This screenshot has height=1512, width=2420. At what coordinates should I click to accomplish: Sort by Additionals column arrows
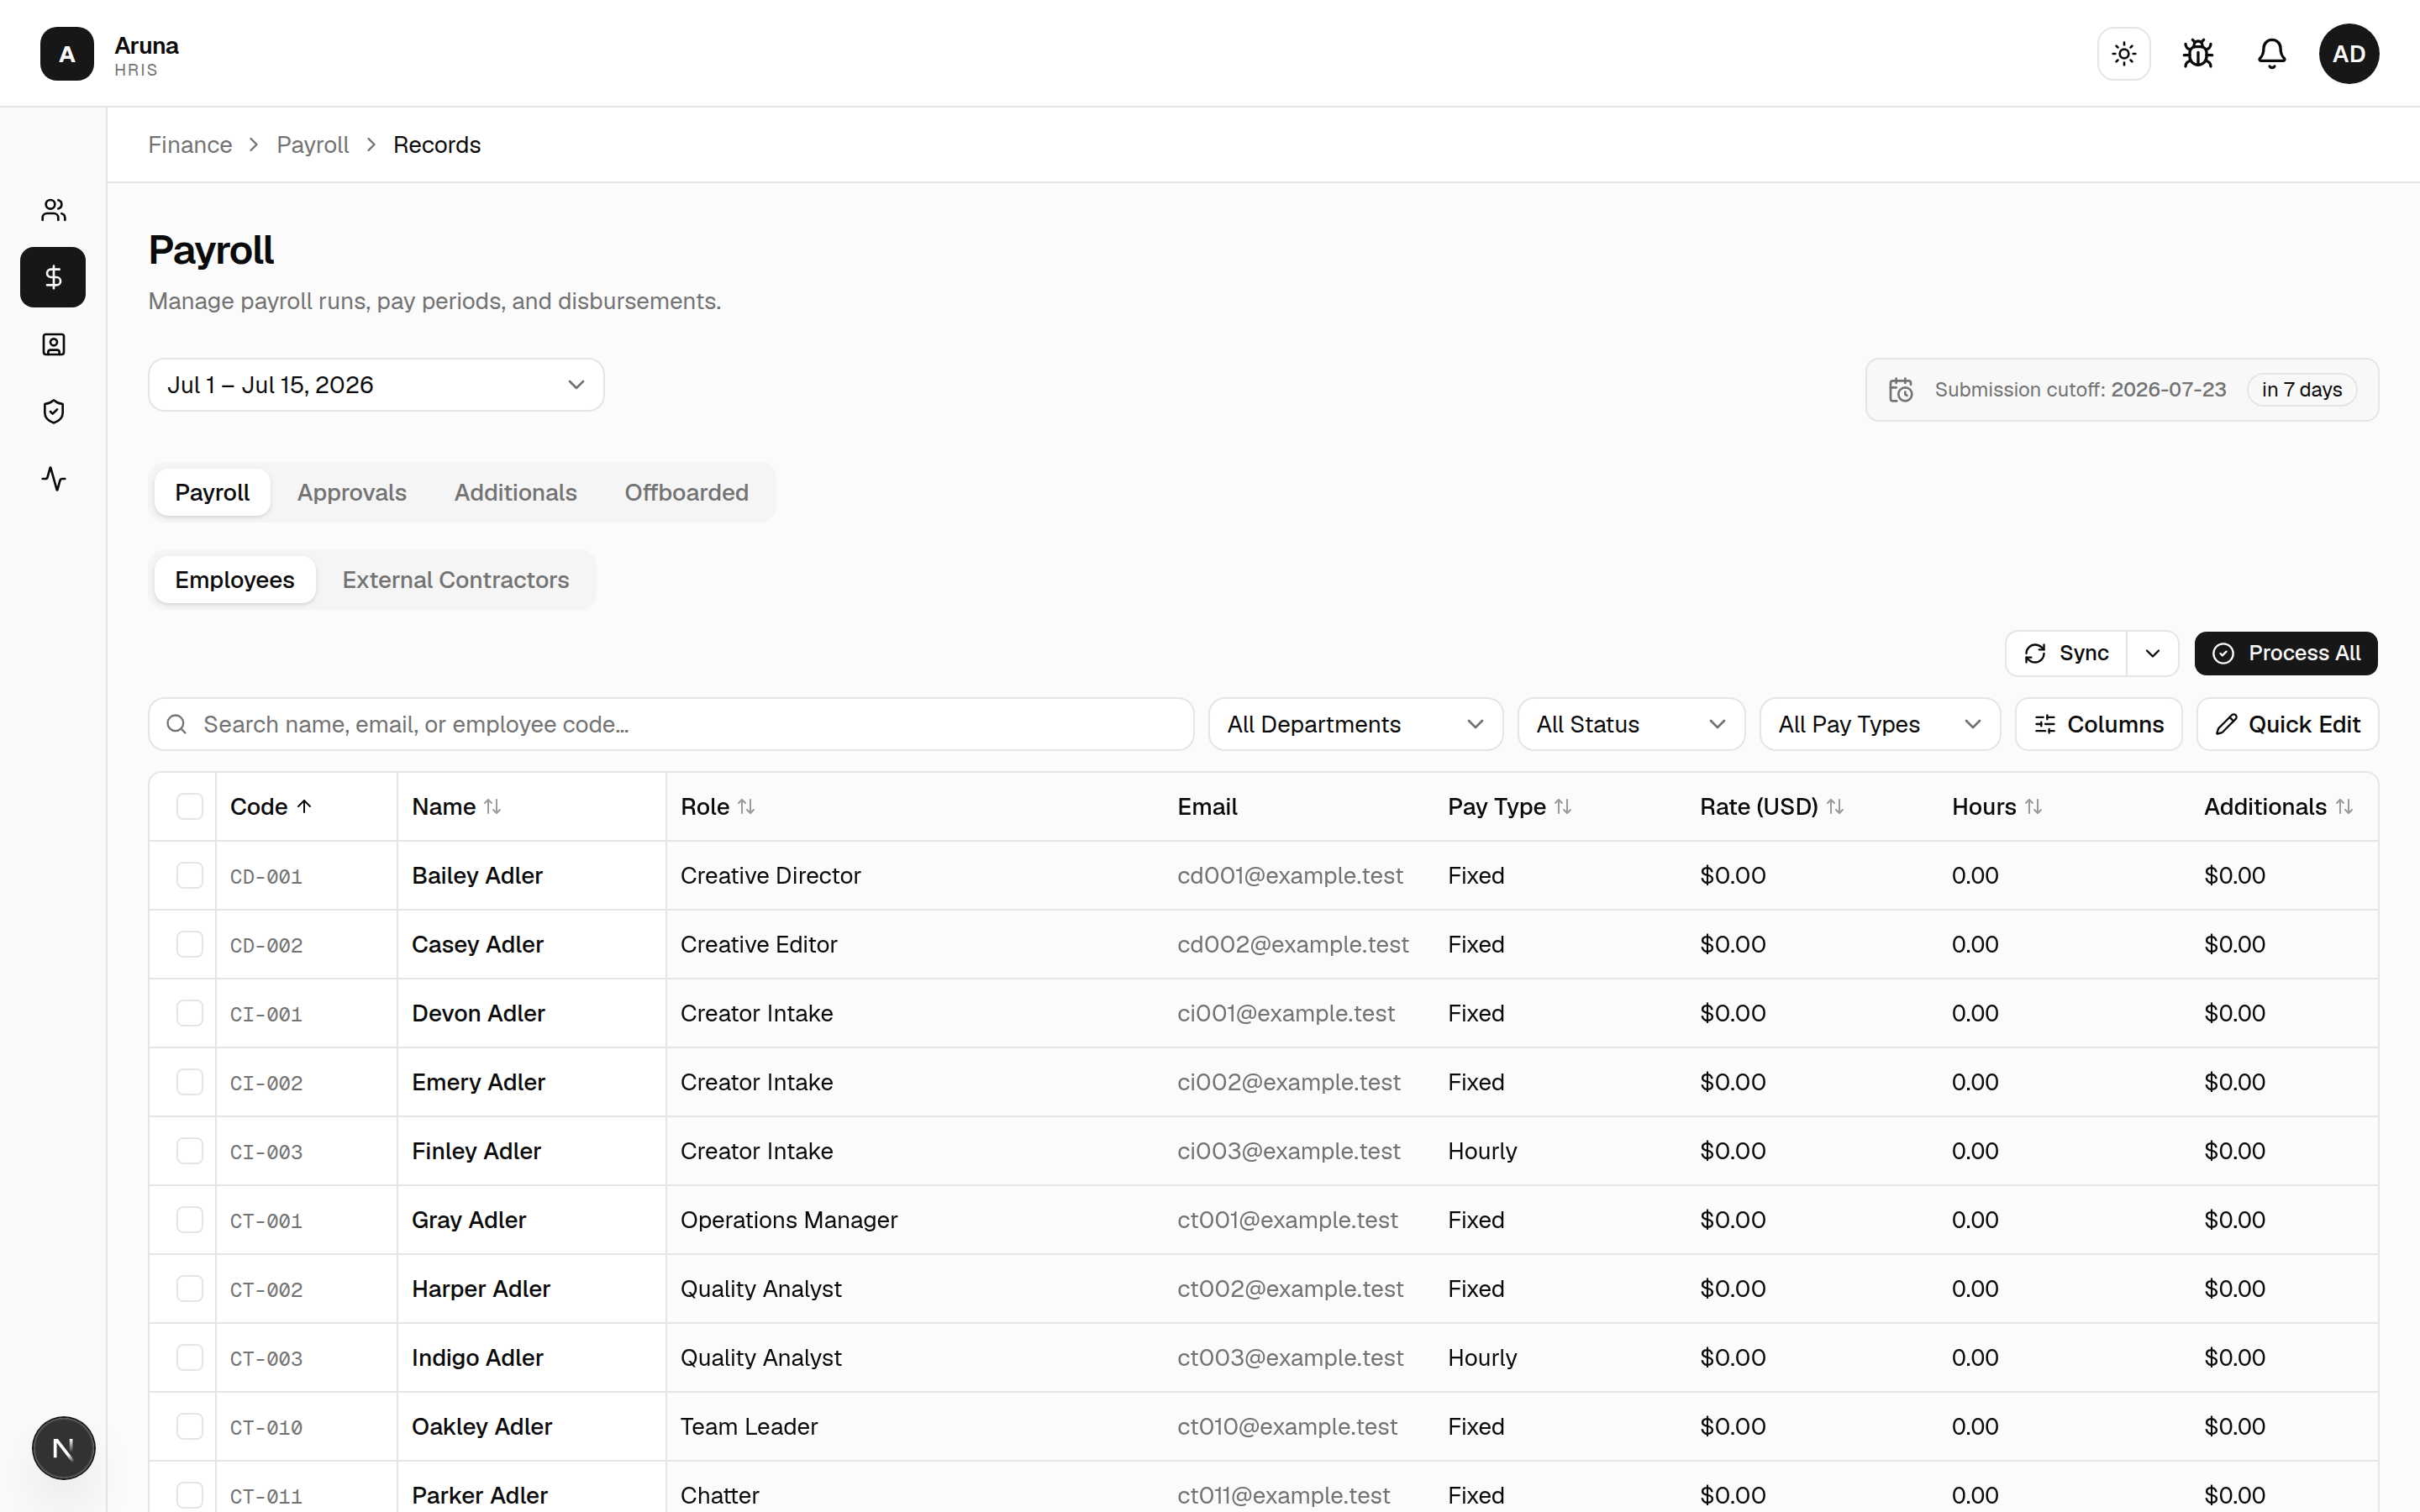pyautogui.click(x=2344, y=807)
